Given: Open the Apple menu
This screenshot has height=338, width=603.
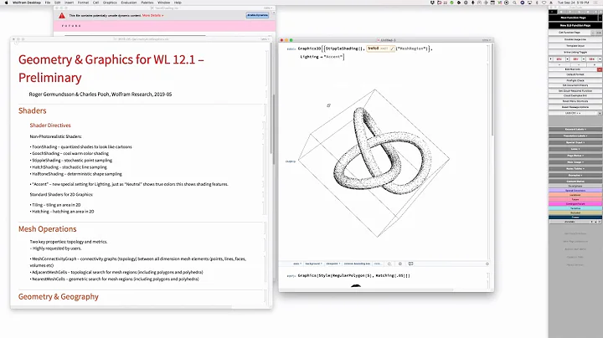Looking at the screenshot, I should click(x=6, y=3).
